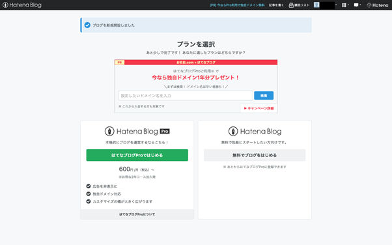Click the user avatar thumbnail
Viewport: 392px width, 245px height.
click(x=316, y=5)
